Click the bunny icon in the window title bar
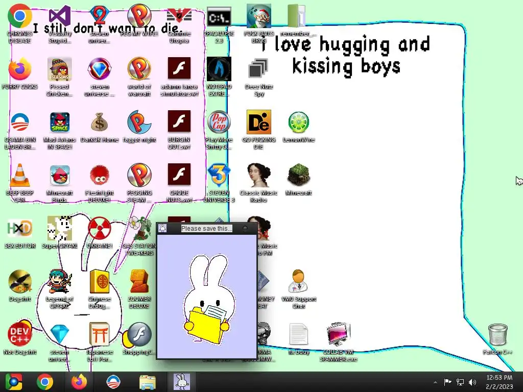 point(163,228)
